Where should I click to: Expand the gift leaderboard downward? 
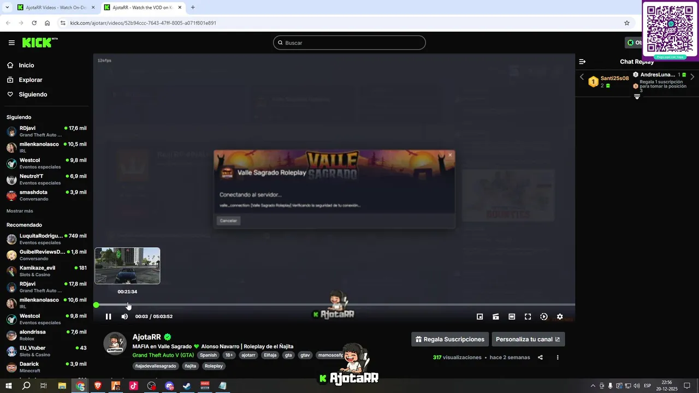click(x=637, y=97)
